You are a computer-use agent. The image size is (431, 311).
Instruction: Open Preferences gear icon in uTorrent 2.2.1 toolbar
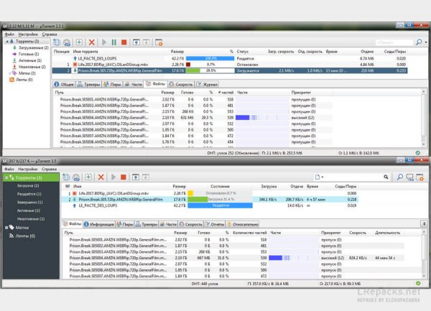(x=159, y=42)
